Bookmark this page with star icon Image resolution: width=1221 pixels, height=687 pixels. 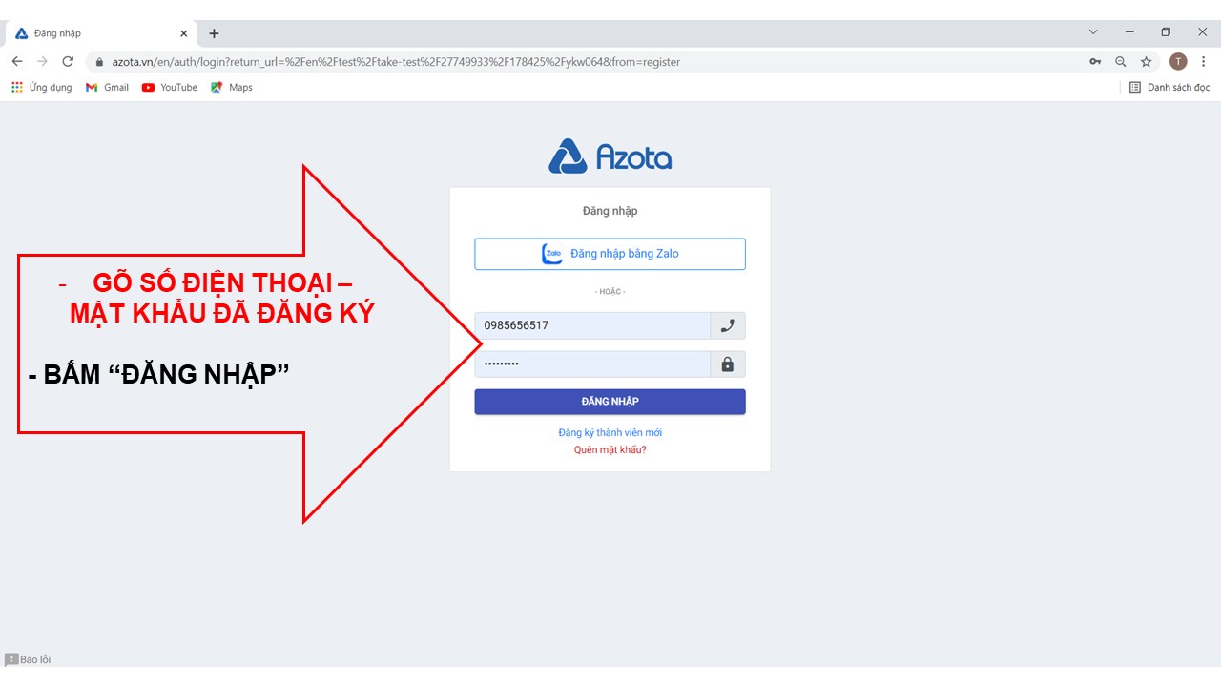point(1147,62)
